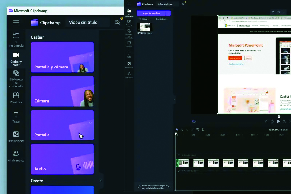Image resolution: width=291 pixels, height=194 pixels.
Task: Click the 0:30 mark on timeline ruler
Action: [223, 135]
